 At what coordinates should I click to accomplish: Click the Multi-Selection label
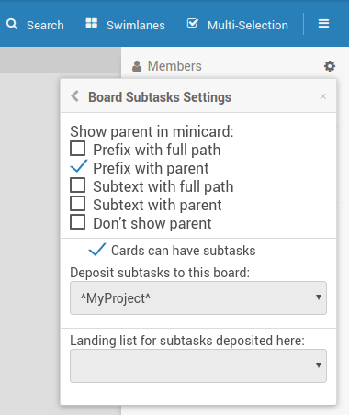pyautogui.click(x=248, y=25)
